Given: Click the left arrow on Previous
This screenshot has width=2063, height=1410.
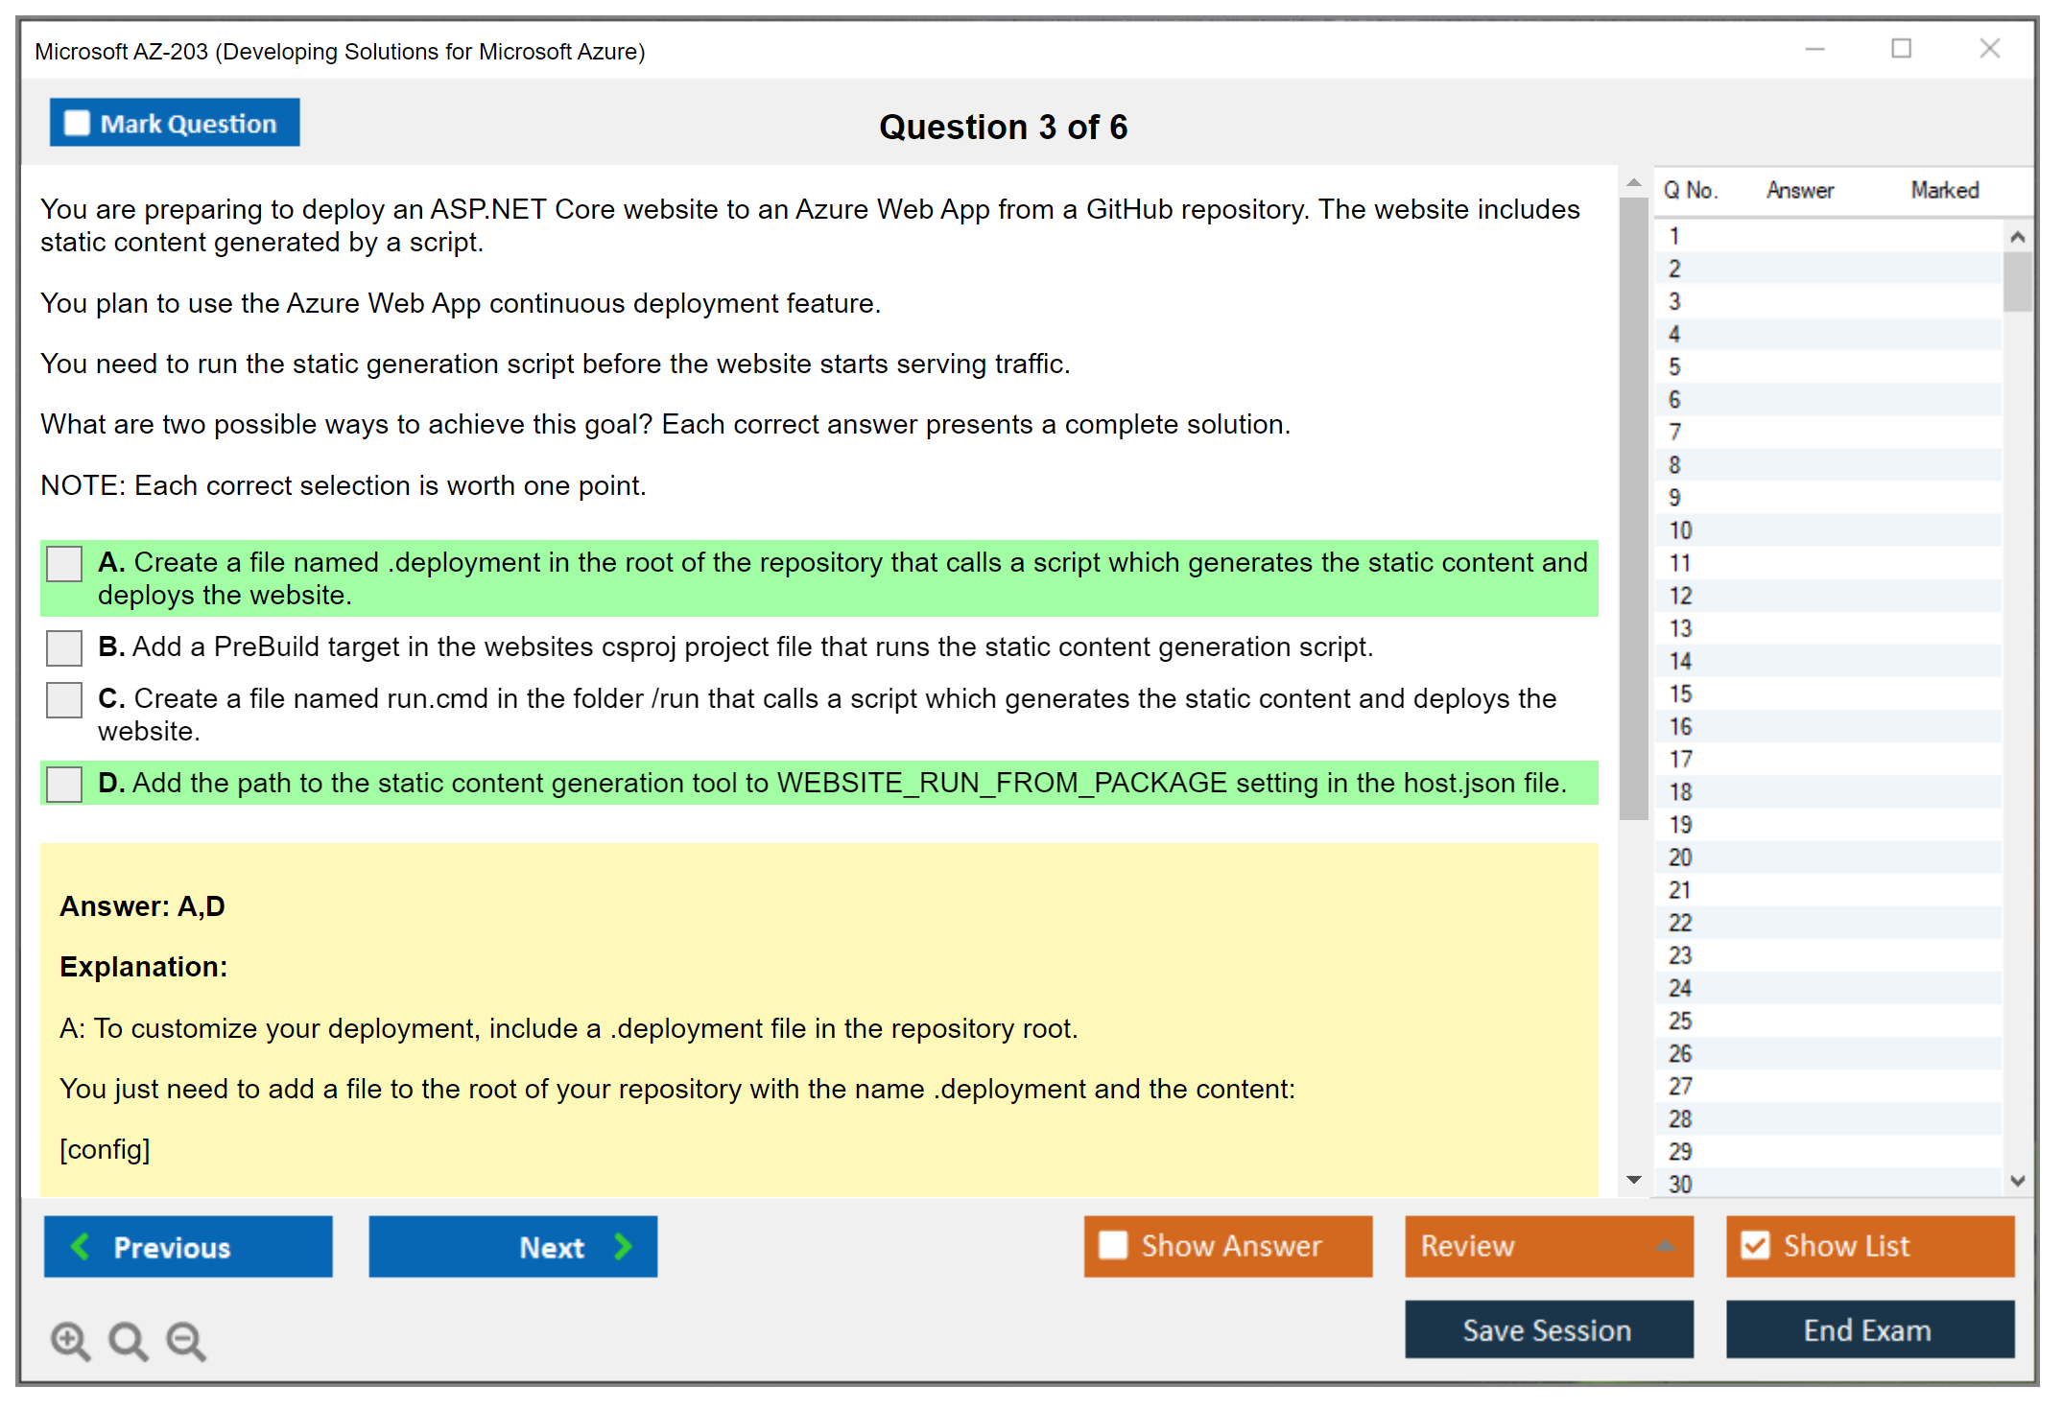Looking at the screenshot, I should 82,1246.
